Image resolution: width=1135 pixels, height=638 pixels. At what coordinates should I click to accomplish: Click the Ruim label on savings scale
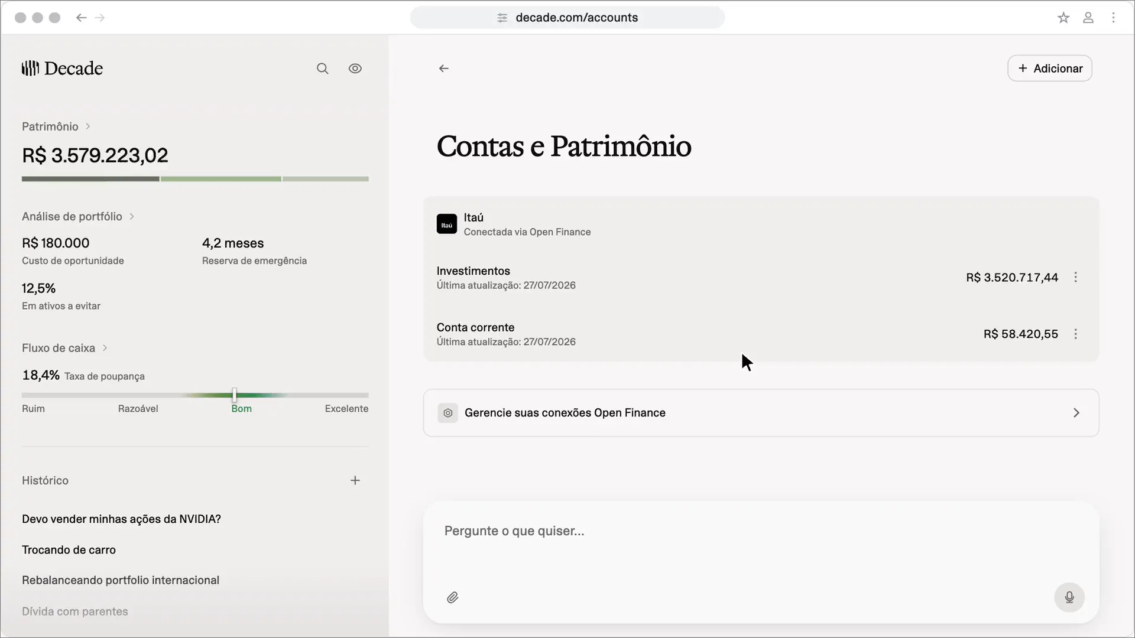(x=33, y=409)
